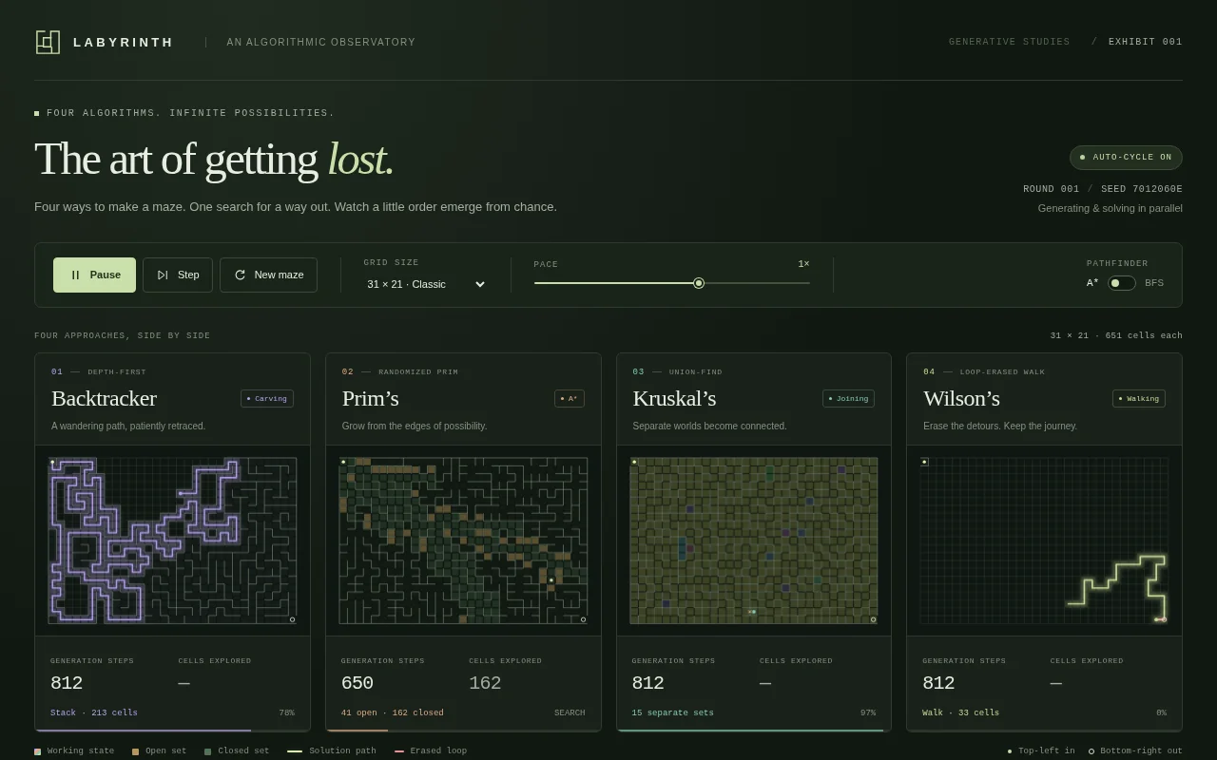The height and width of the screenshot is (760, 1217).
Task: Click the Labyrinth maze logo icon
Action: pos(48,42)
